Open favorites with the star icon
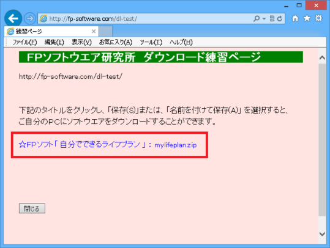Image resolution: width=330 pixels, height=248 pixels. 307,18
